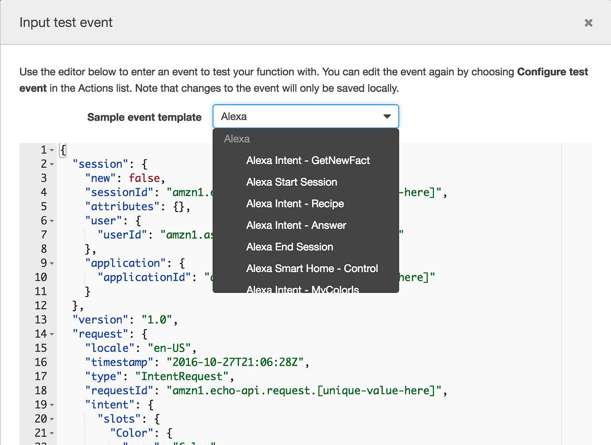
Task: Open the Sample event template dropdown arrow
Action: coord(388,116)
